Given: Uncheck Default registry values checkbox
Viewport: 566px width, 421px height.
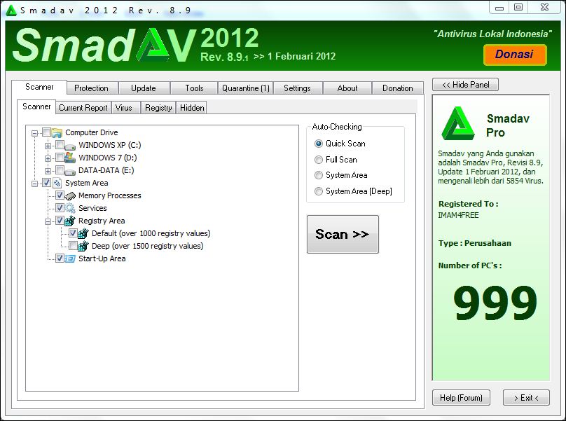Looking at the screenshot, I should [x=73, y=233].
